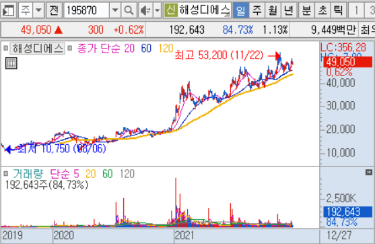The width and height of the screenshot is (375, 244).
Task: Select the 60-day moving average legend
Action: [146, 49]
